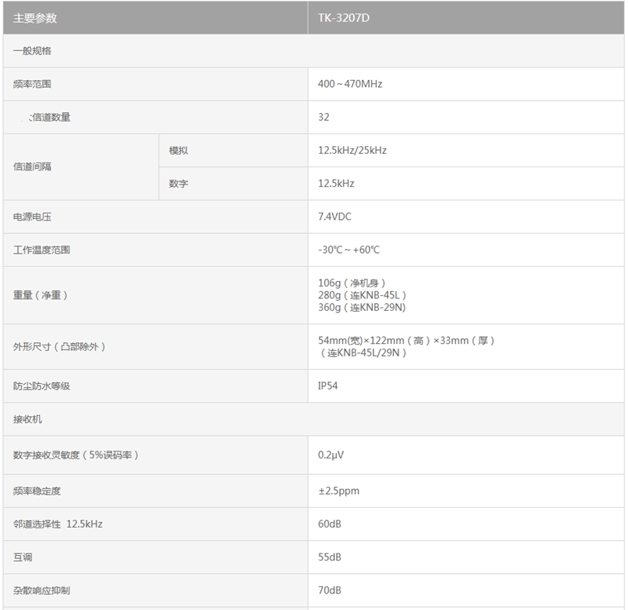
Task: Click the 数字接收灵敏度（5%误码率）label
Action: pyautogui.click(x=75, y=455)
